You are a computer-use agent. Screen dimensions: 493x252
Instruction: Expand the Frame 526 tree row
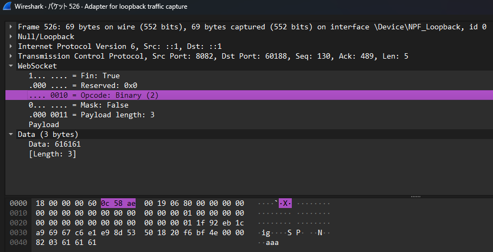pos(11,27)
